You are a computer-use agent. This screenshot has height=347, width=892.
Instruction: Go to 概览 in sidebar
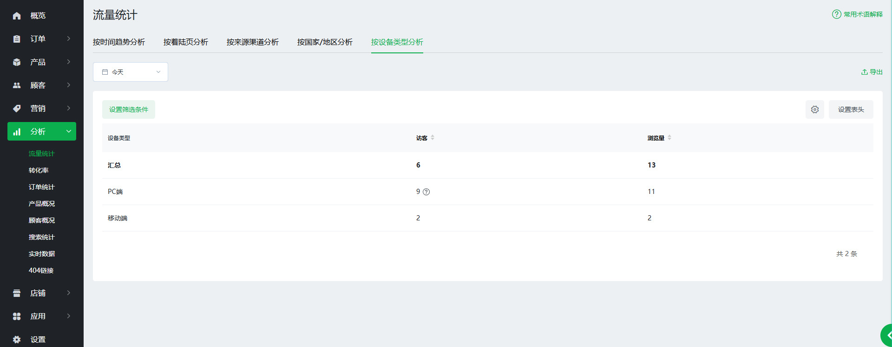click(38, 16)
